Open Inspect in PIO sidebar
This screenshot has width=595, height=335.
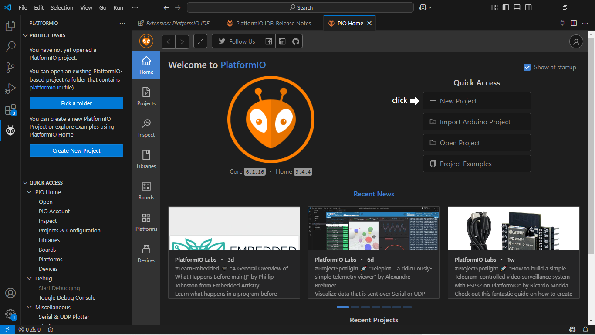(146, 128)
